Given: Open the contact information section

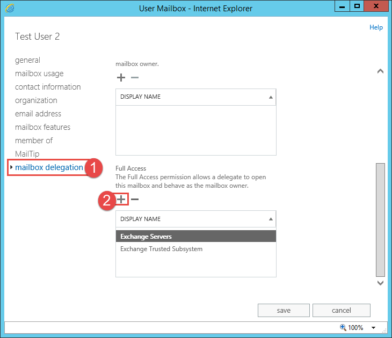Looking at the screenshot, I should (48, 87).
